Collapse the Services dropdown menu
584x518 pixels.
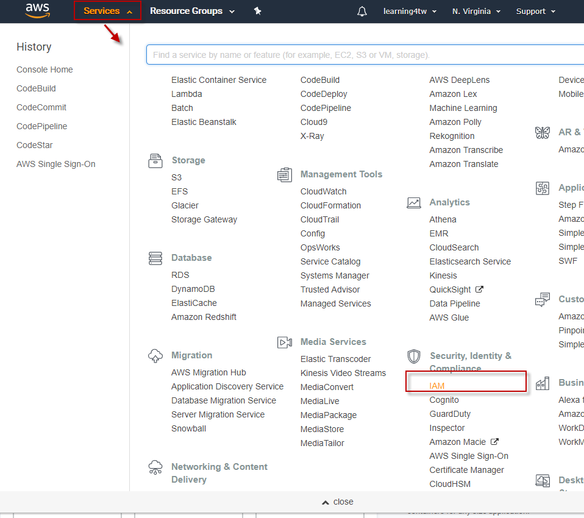(107, 11)
